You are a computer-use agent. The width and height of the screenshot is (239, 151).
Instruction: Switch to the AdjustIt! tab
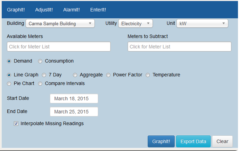point(44,10)
